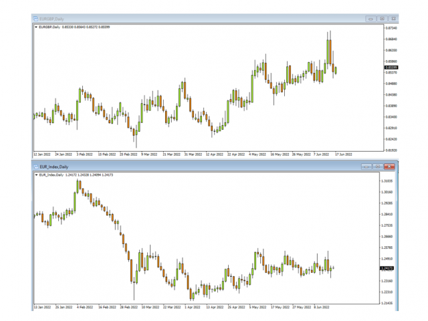Viewport: 428px width, 321px height.
Task: Select the EURGBP,Daily title bar
Action: [x=201, y=19]
